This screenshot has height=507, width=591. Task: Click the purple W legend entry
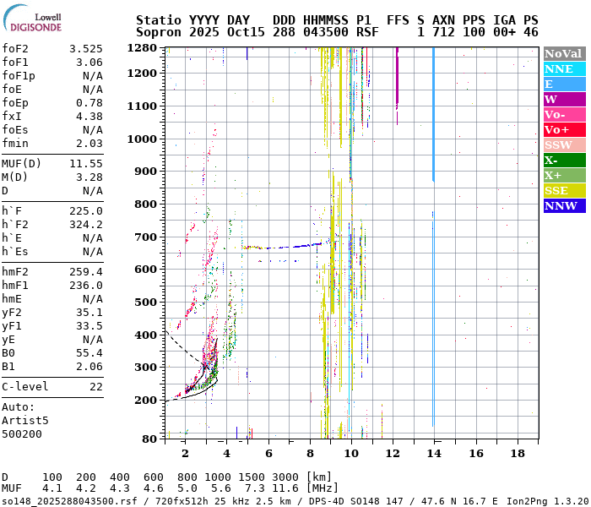coord(564,100)
